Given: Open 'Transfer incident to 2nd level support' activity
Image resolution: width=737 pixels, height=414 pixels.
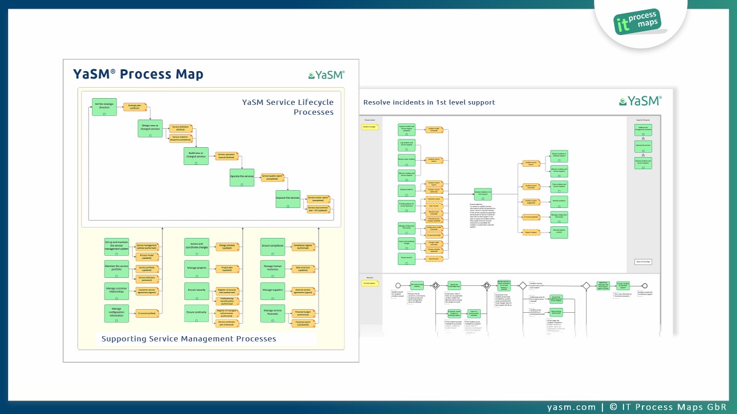Looking at the screenshot, I should pos(623,285).
